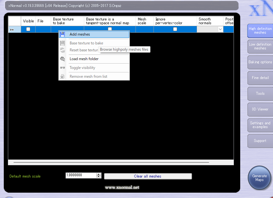Click the refresh icon beside Reset base texture

click(x=62, y=50)
